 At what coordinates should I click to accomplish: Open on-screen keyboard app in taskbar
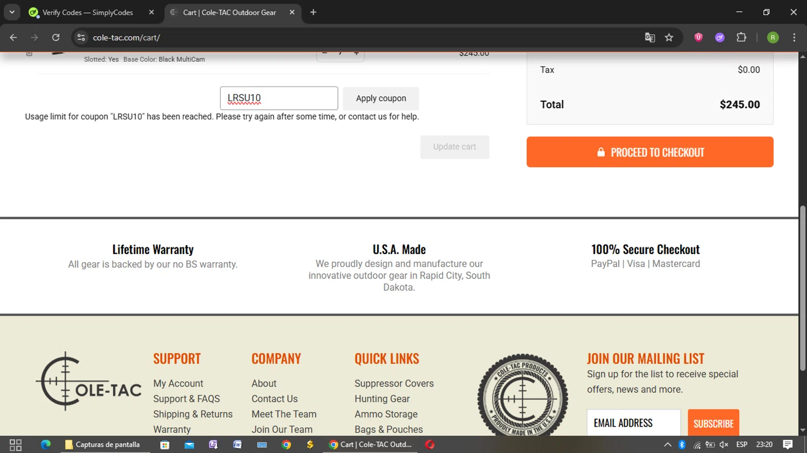262,444
